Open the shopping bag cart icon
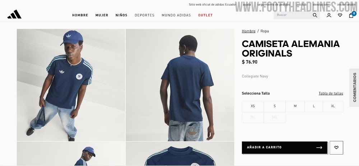The image size is (359, 166). (x=352, y=15)
